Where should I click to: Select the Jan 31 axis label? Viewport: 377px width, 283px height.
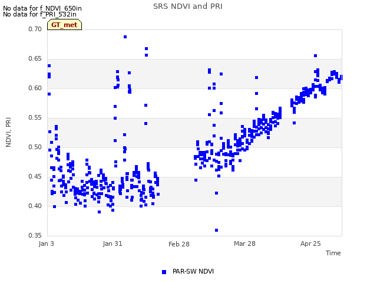click(113, 243)
